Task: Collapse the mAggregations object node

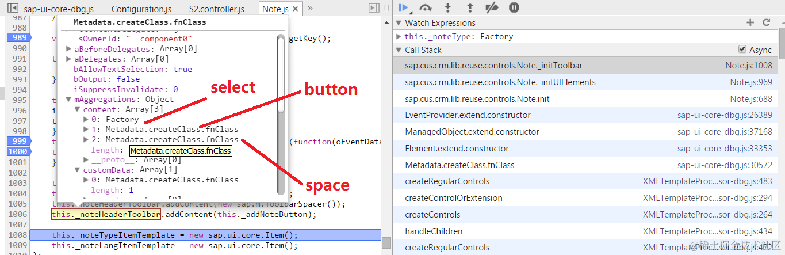Action: pos(69,99)
